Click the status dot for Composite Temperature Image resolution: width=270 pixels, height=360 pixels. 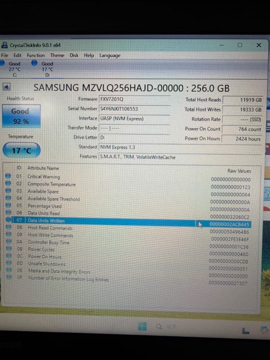(x=8, y=183)
